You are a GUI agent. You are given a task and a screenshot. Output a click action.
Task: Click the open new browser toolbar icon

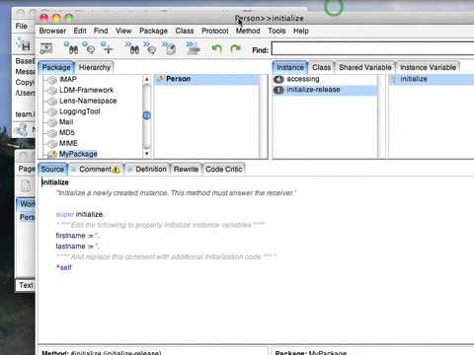pyautogui.click(x=46, y=48)
